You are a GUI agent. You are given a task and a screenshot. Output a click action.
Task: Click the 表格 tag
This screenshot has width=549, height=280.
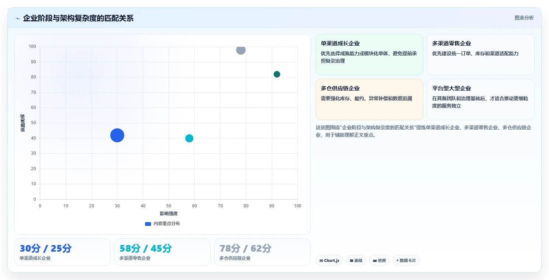point(356,260)
